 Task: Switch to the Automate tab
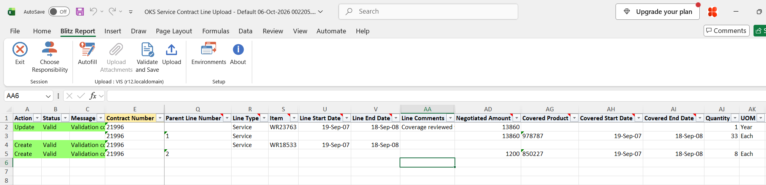tap(331, 31)
